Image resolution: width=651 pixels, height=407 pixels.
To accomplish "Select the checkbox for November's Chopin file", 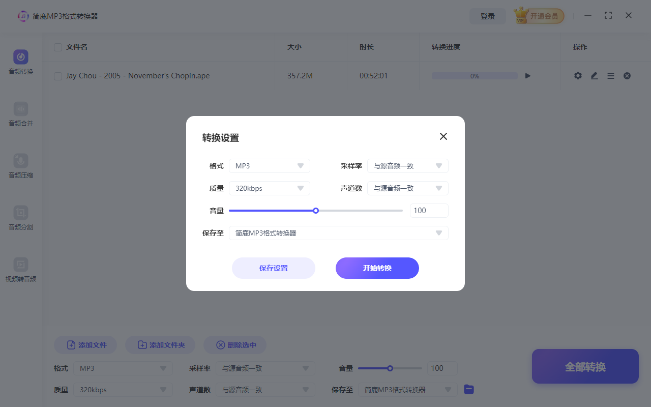I will (57, 75).
